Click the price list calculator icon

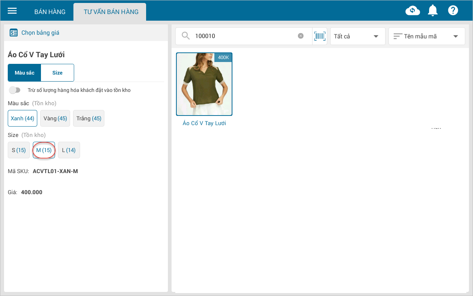[x=14, y=33]
